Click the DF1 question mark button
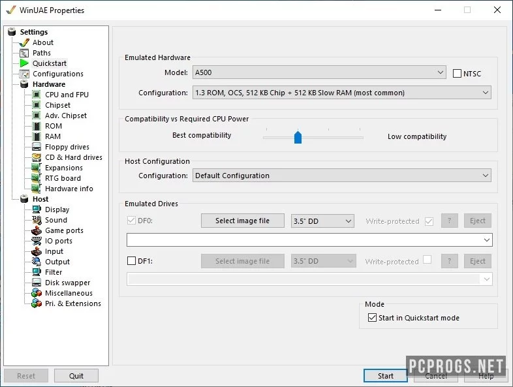This screenshot has height=387, width=513. 449,261
